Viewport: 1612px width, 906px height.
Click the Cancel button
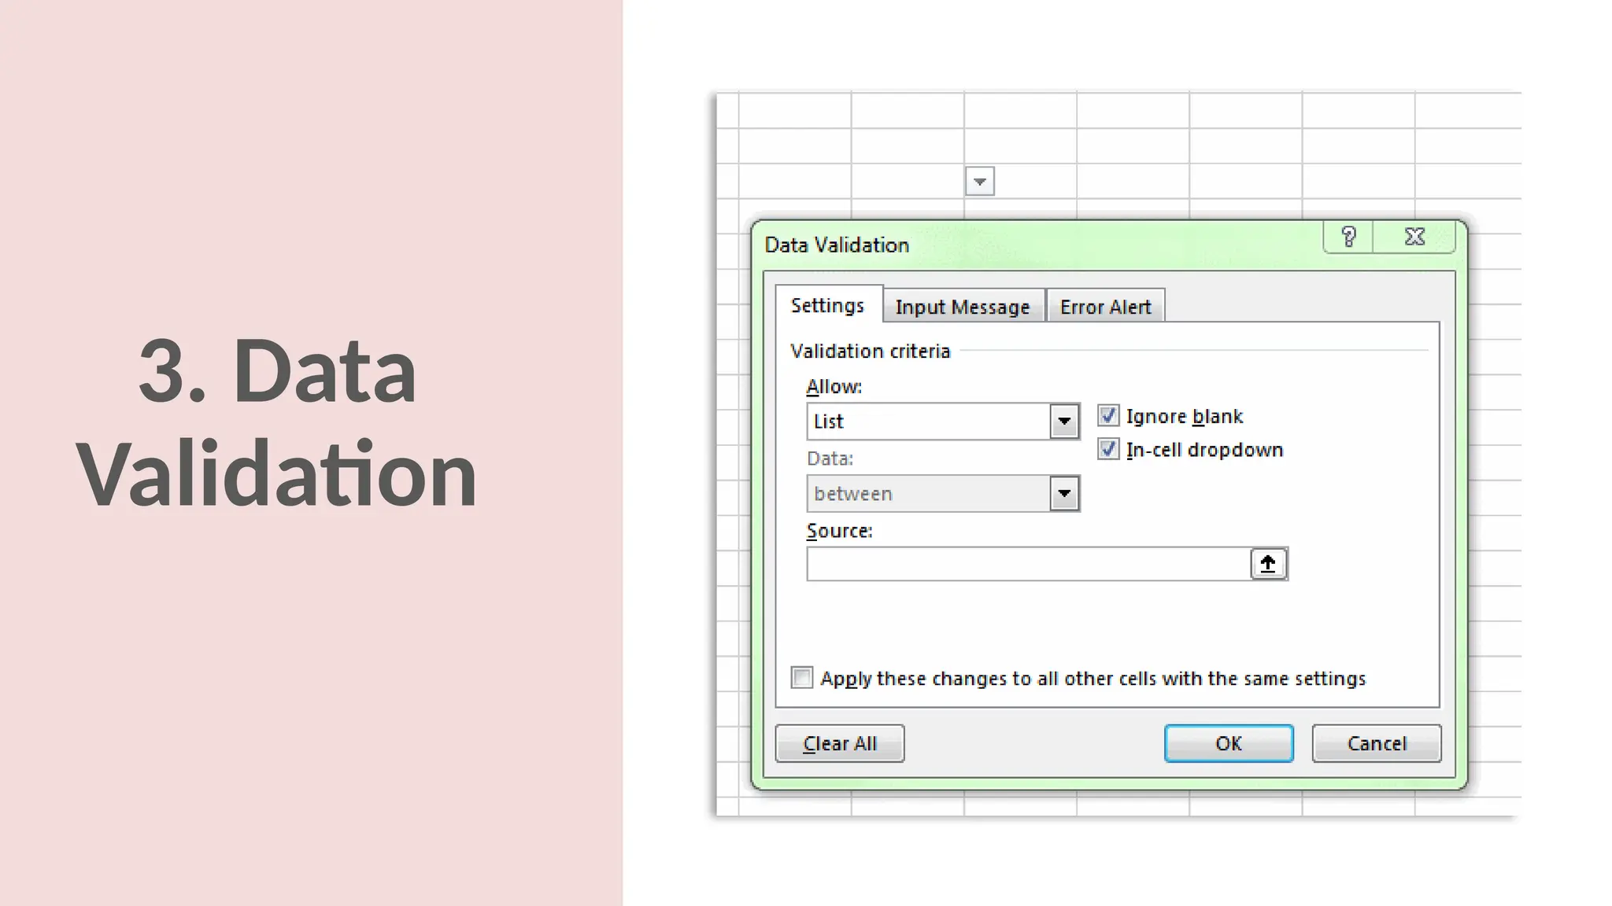1377,743
